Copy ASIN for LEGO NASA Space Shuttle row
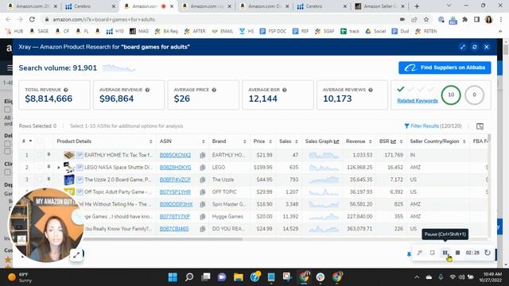 click(x=203, y=168)
